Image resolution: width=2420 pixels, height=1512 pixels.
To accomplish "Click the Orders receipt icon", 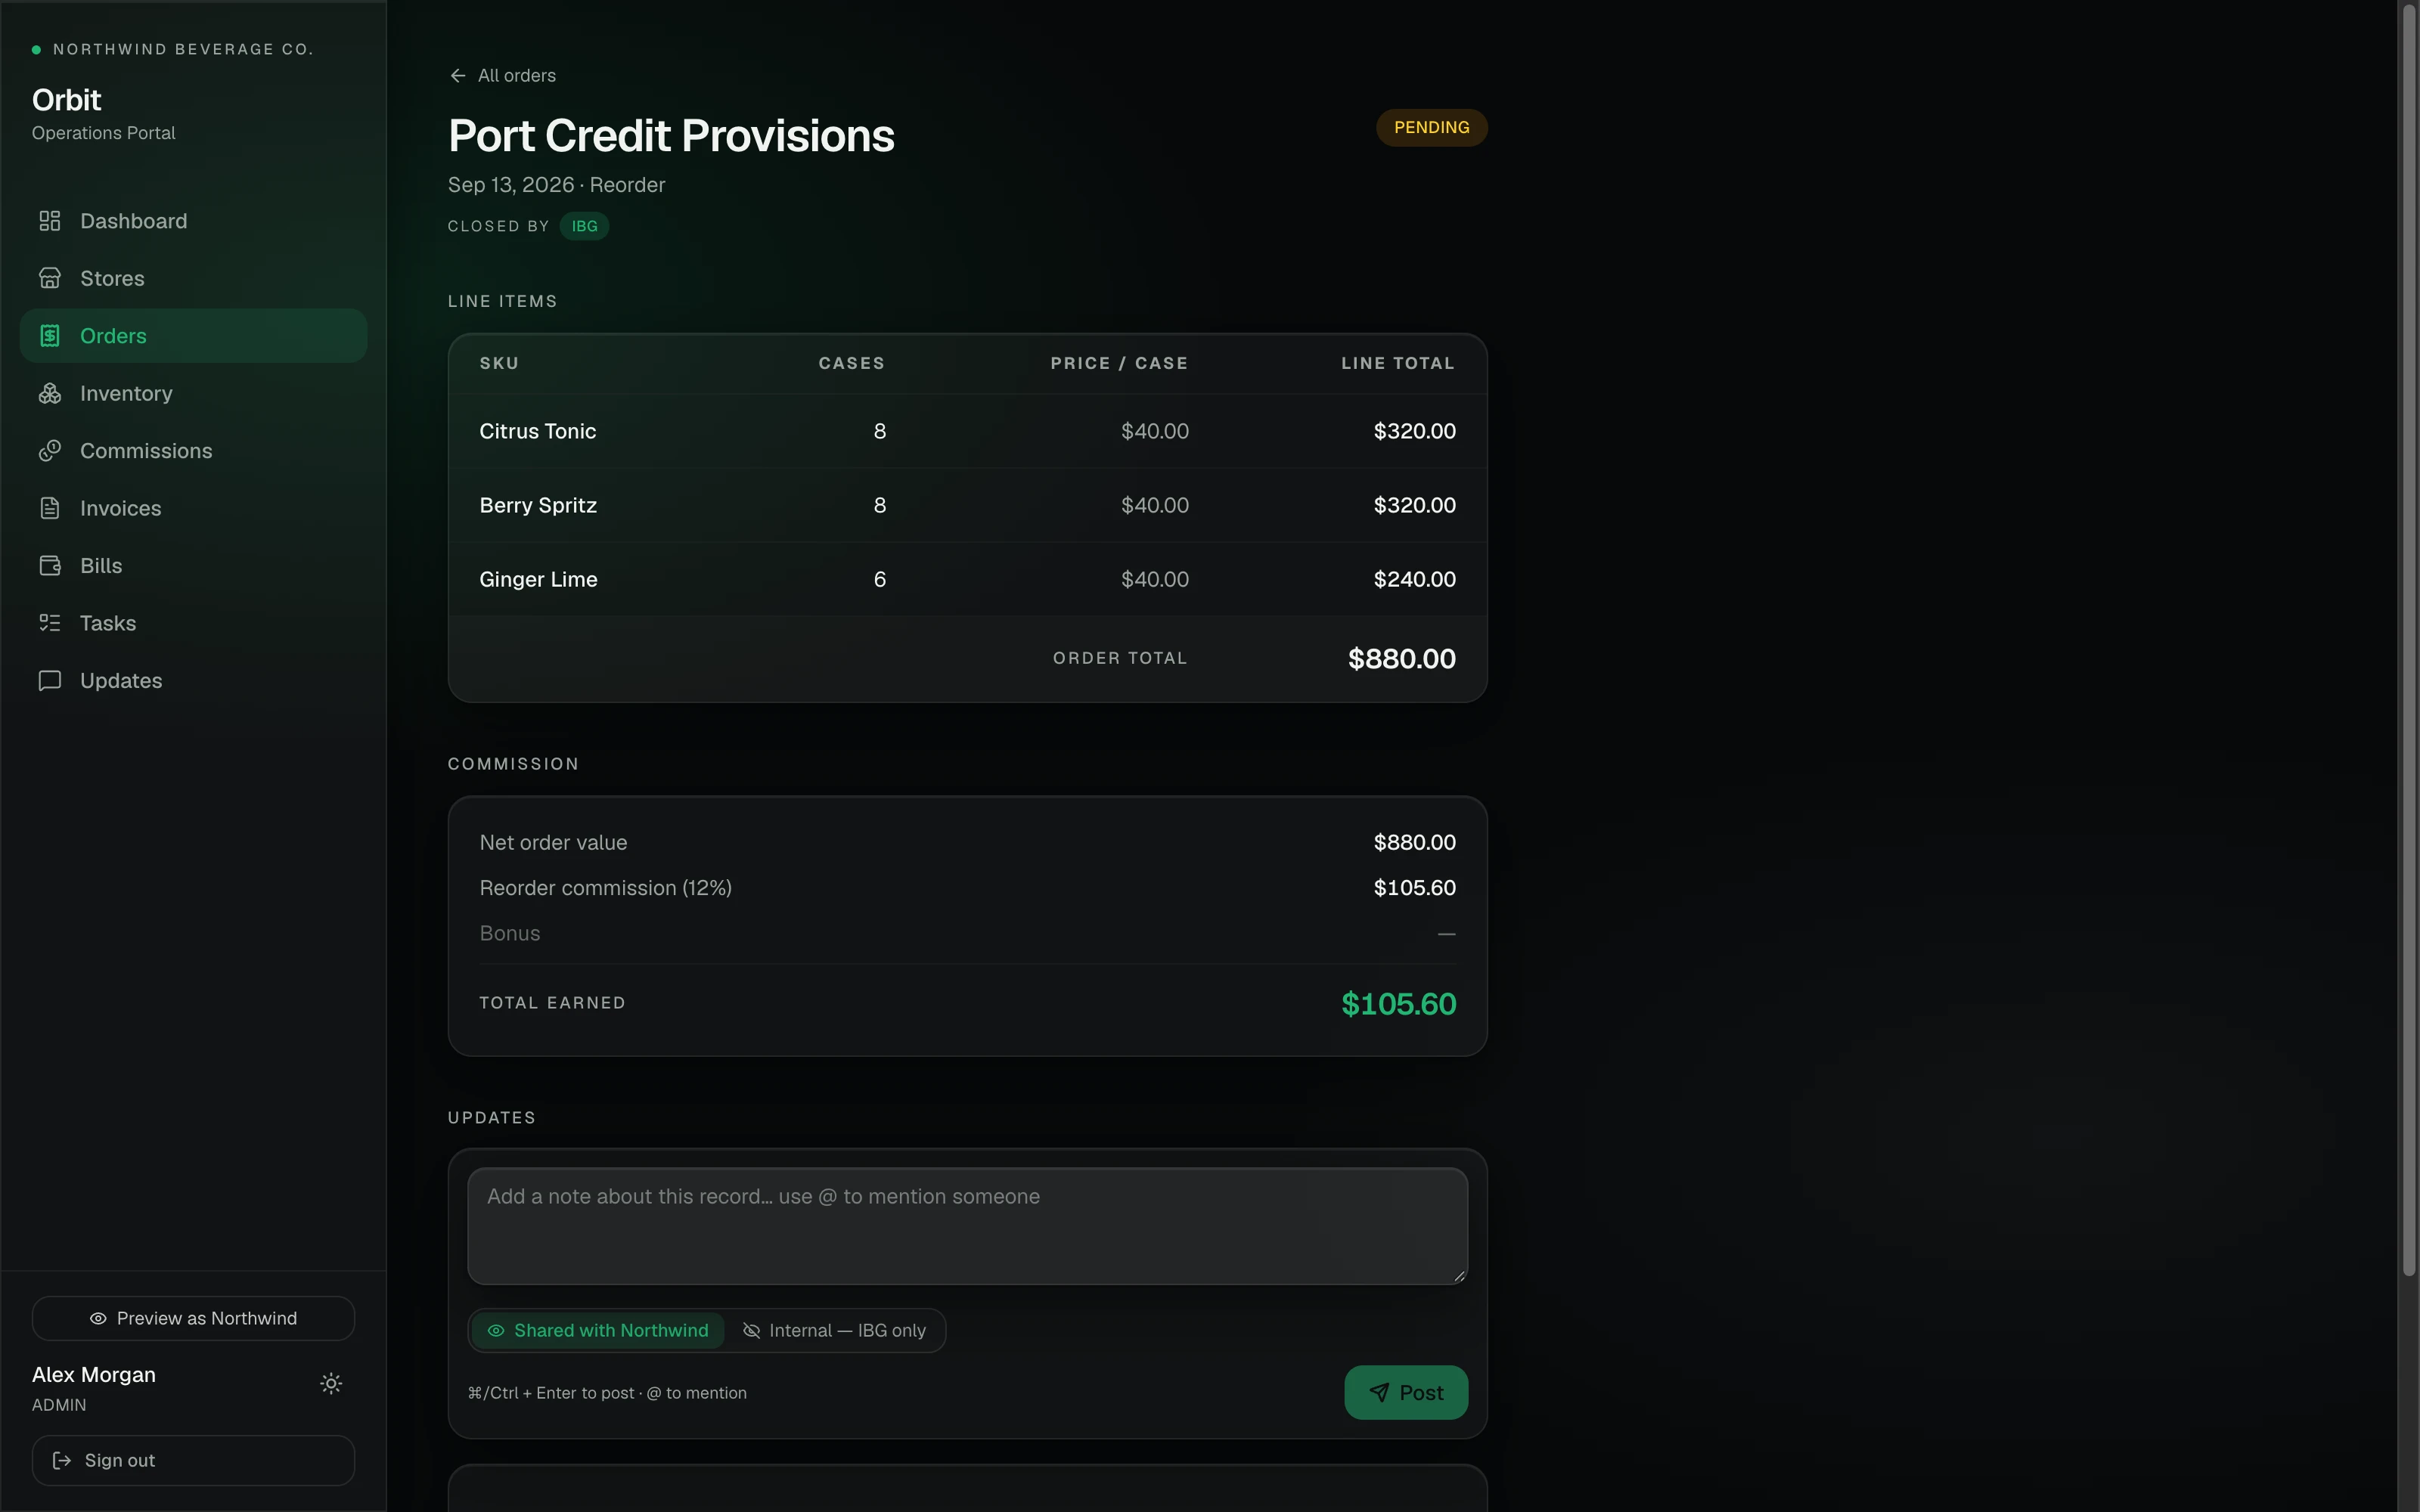I will (50, 336).
